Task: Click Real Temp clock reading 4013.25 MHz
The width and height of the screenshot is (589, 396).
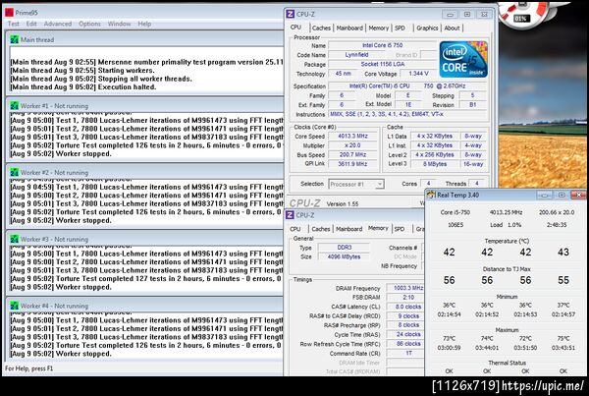Action: click(x=506, y=212)
